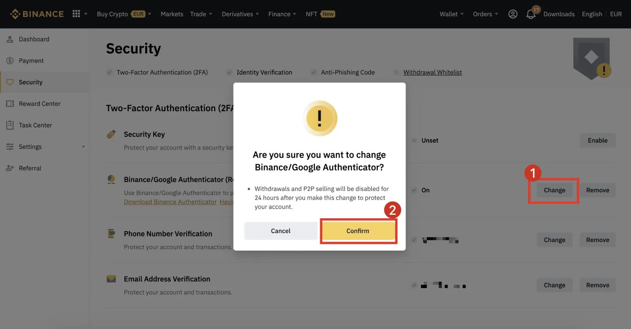Image resolution: width=631 pixels, height=329 pixels.
Task: Change the Binance/Google Authenticator
Action: (554, 190)
